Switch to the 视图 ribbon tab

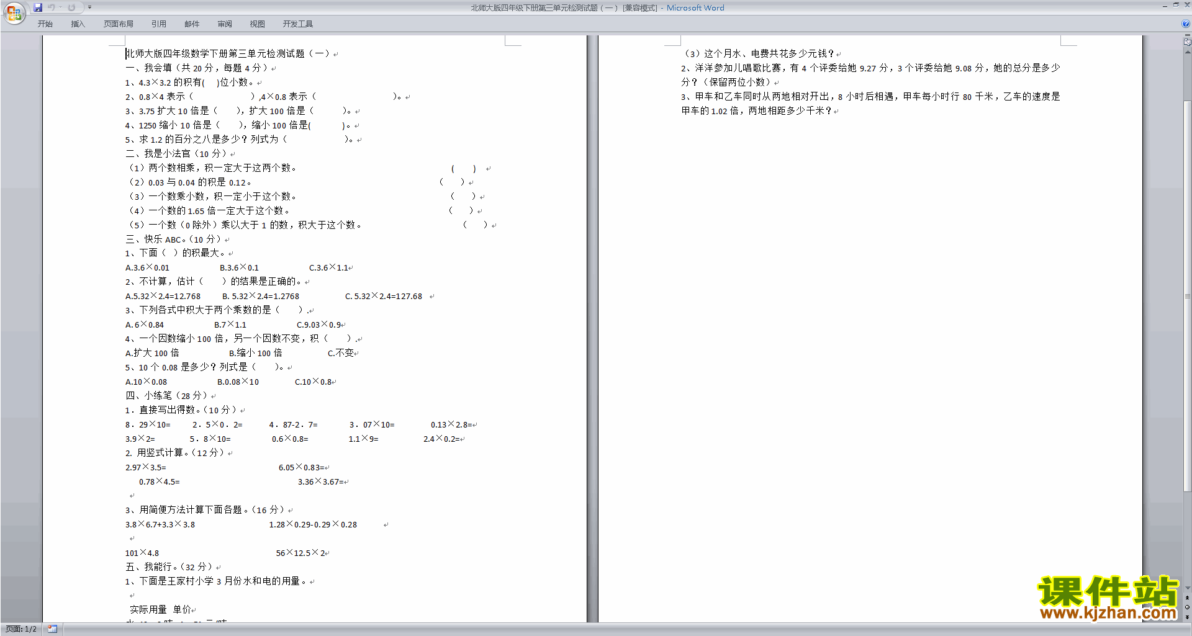click(x=257, y=24)
